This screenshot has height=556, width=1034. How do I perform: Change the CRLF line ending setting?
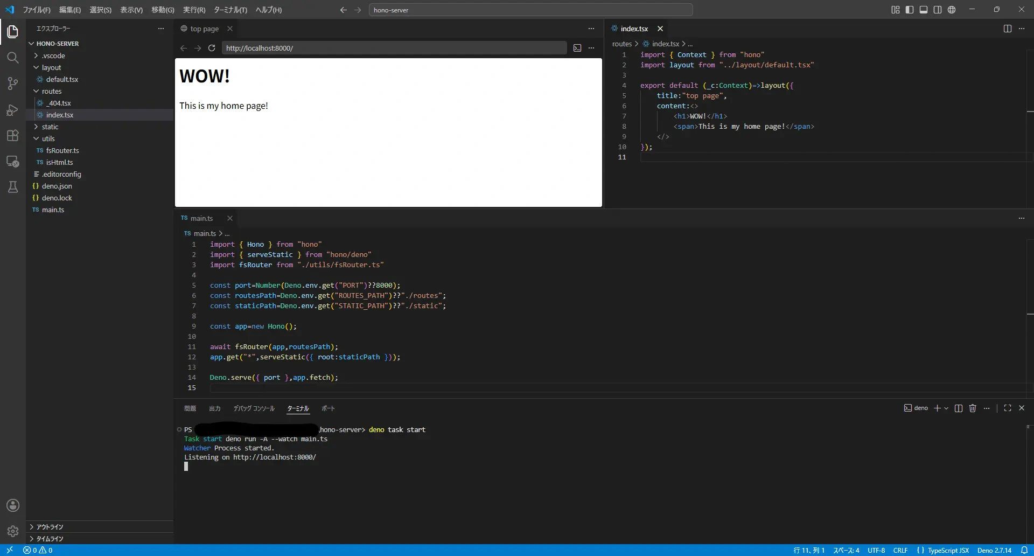tap(900, 550)
